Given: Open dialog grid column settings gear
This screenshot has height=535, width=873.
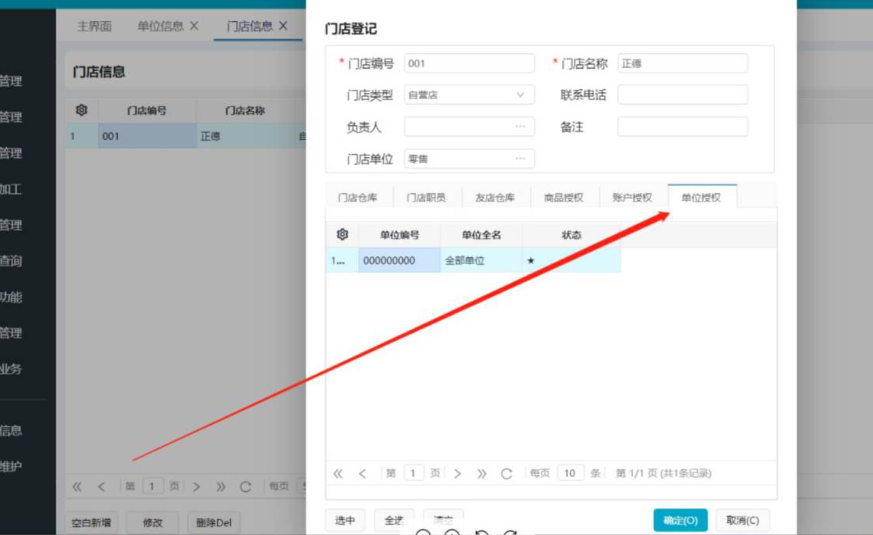Looking at the screenshot, I should click(342, 235).
